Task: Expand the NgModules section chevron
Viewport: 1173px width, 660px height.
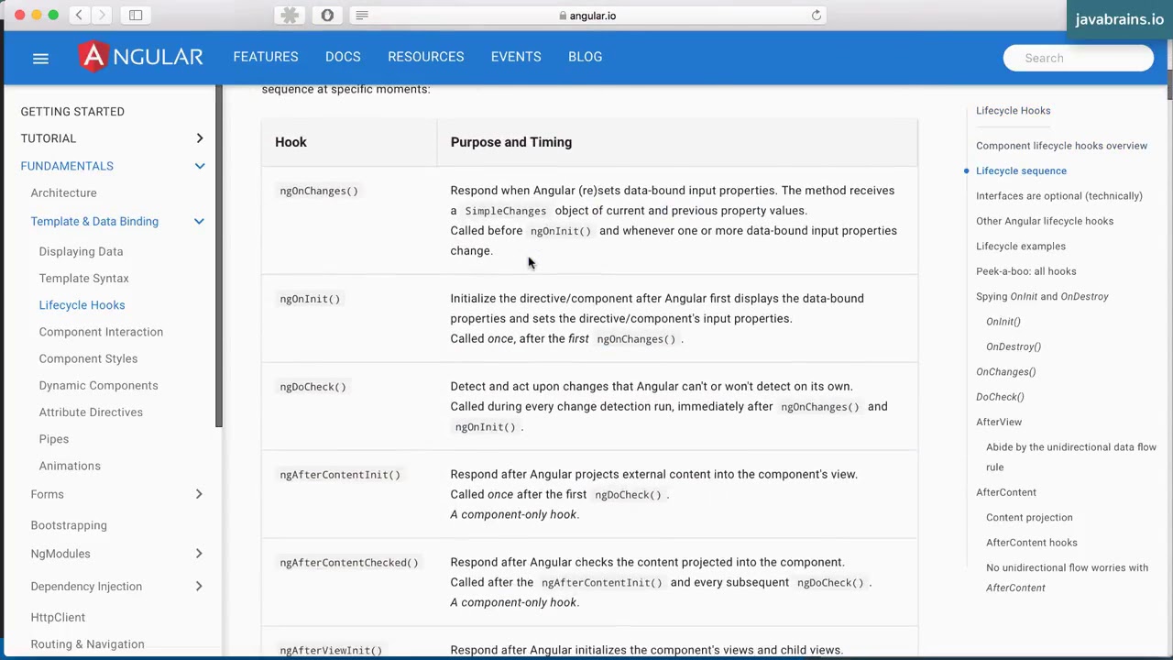Action: pyautogui.click(x=199, y=554)
